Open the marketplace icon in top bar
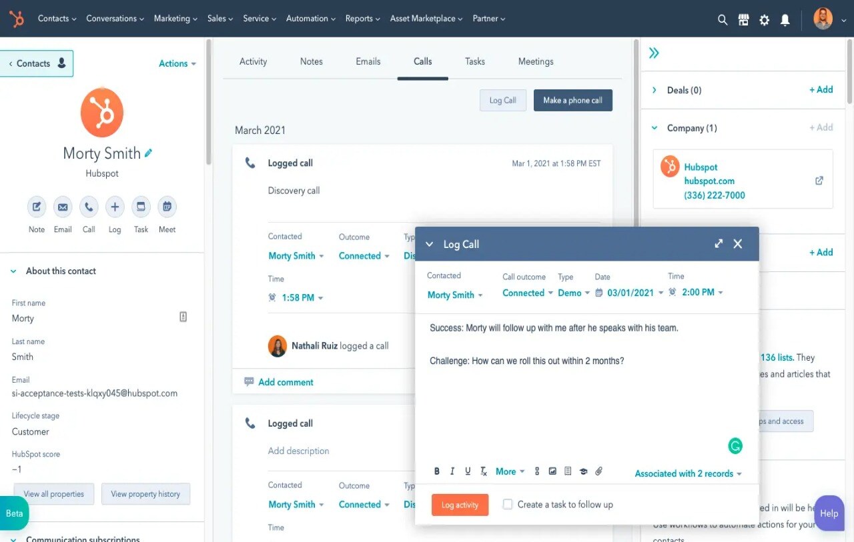 click(743, 20)
